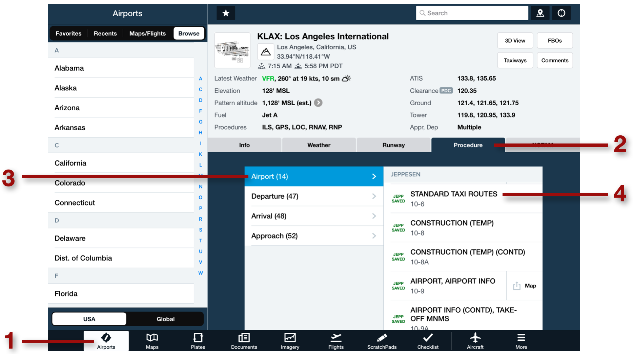Jump to letter W in the index
The image size is (633, 354).
click(201, 273)
